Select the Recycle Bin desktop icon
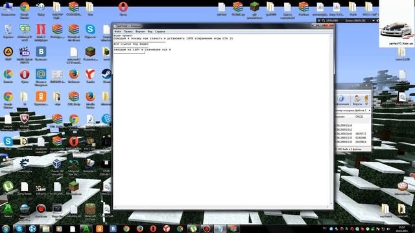 (x=8, y=32)
